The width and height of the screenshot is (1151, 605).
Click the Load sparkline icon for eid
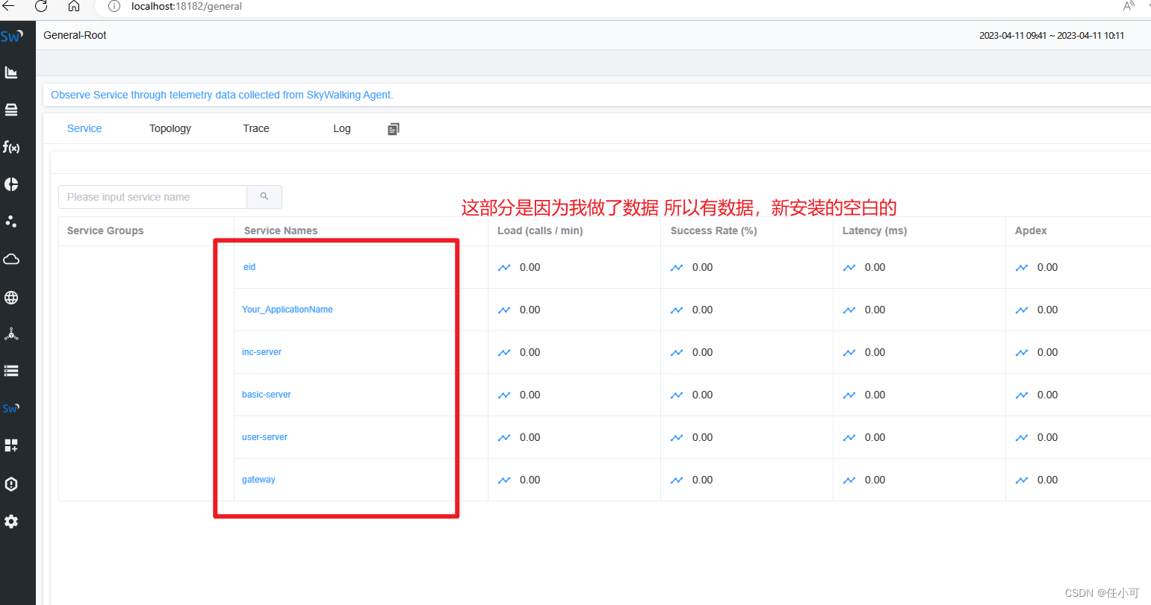(x=504, y=267)
